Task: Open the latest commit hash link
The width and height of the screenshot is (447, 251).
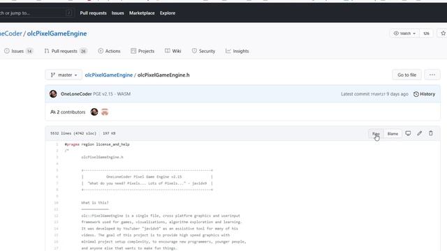Action: (x=378, y=94)
